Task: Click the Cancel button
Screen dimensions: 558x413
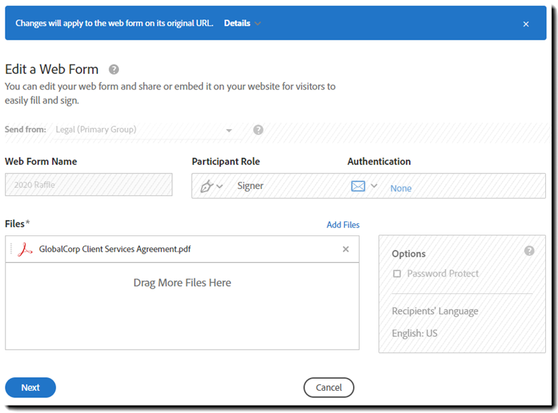Action: [329, 387]
